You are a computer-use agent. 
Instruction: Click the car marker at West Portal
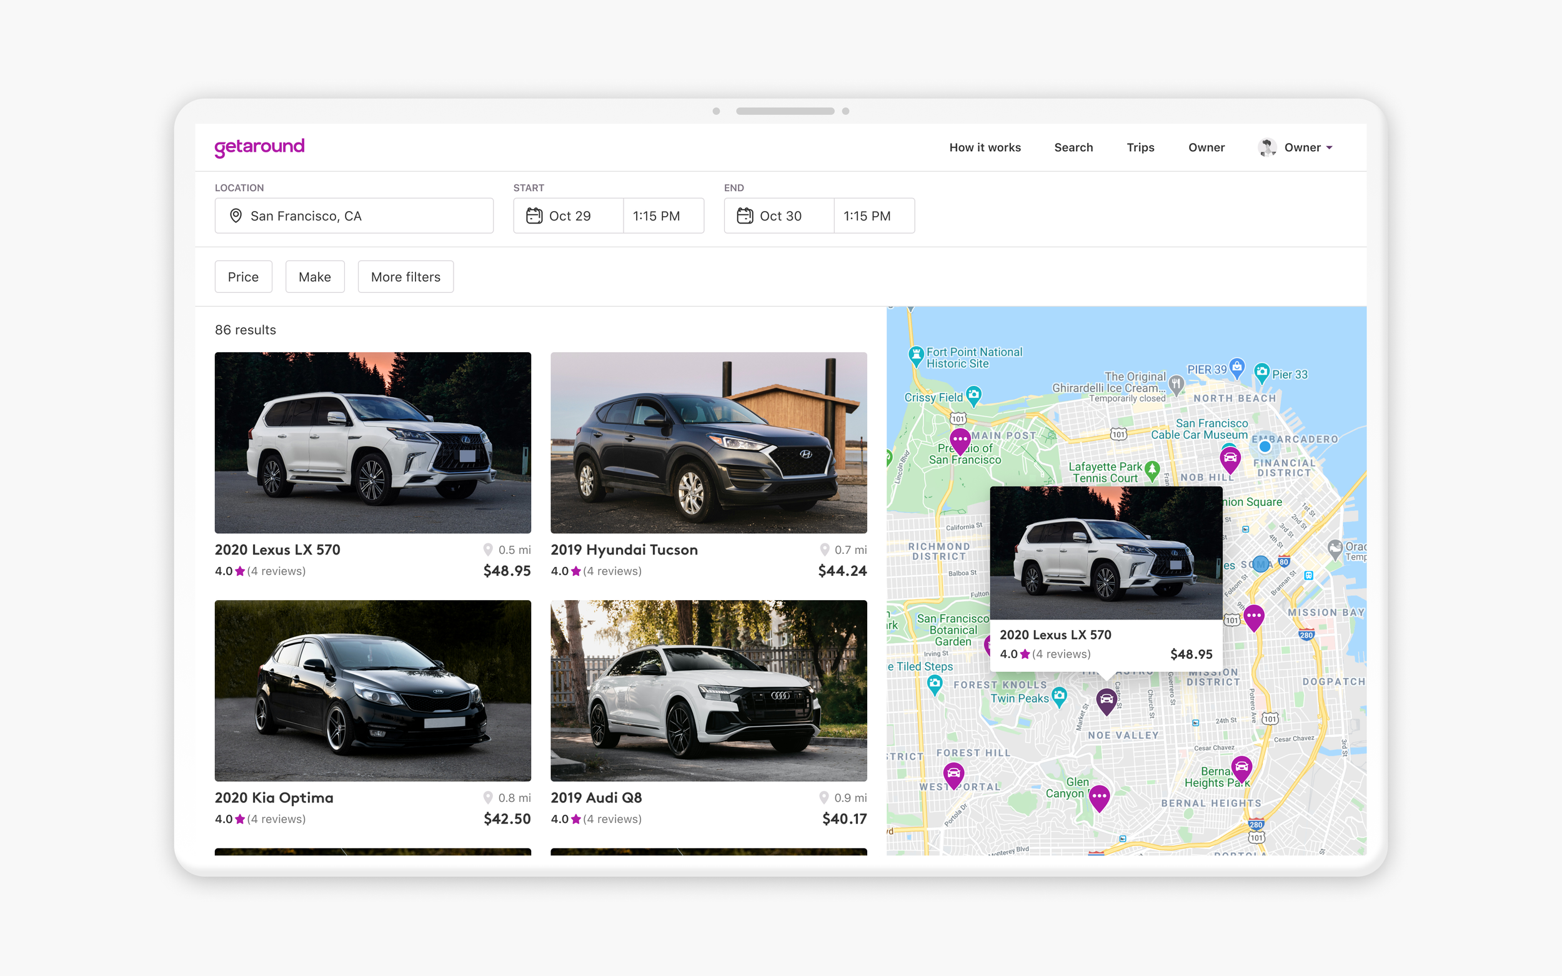tap(953, 776)
